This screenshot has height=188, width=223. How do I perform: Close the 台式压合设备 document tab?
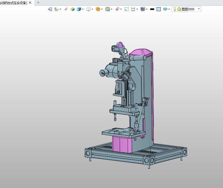(x=30, y=3)
